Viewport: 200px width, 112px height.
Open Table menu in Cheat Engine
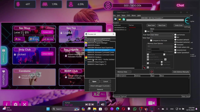pyautogui.click(x=123, y=15)
